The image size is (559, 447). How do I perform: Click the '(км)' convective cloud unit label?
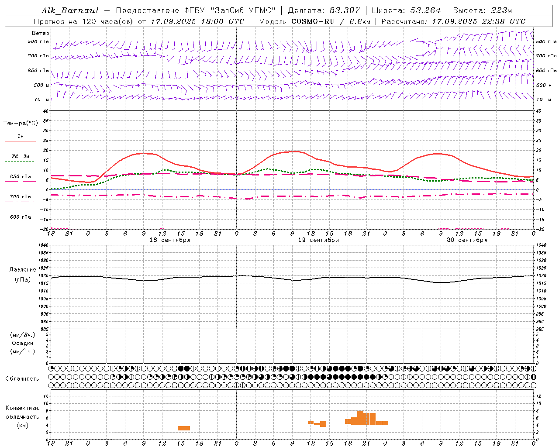(x=23, y=425)
